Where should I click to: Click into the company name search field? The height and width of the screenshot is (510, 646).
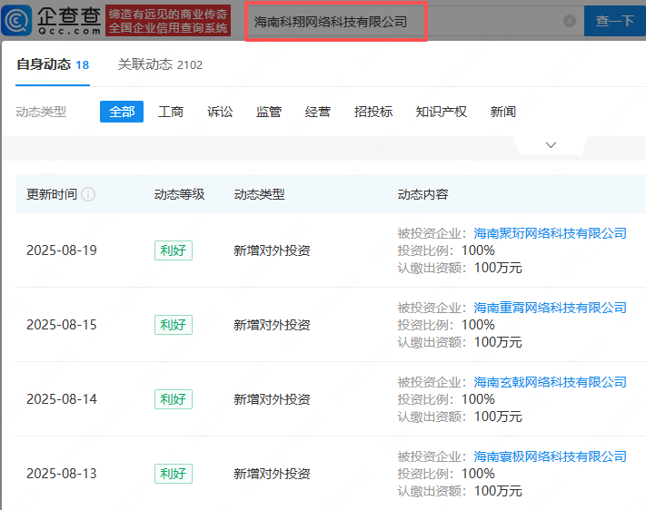pos(400,21)
